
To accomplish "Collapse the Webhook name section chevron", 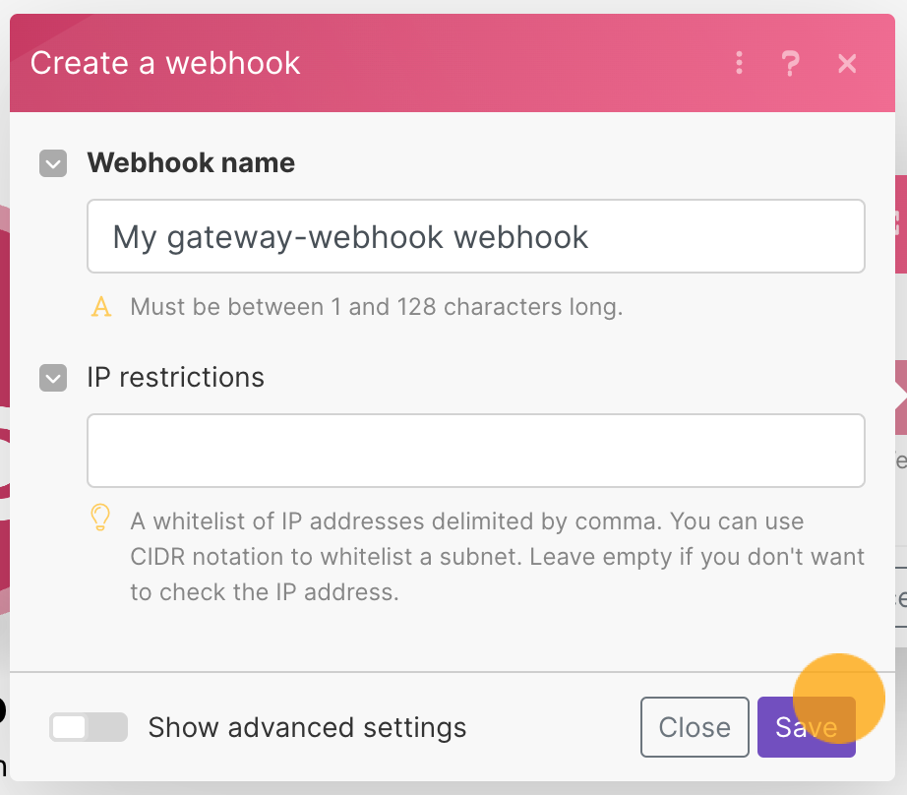I will tap(53, 163).
